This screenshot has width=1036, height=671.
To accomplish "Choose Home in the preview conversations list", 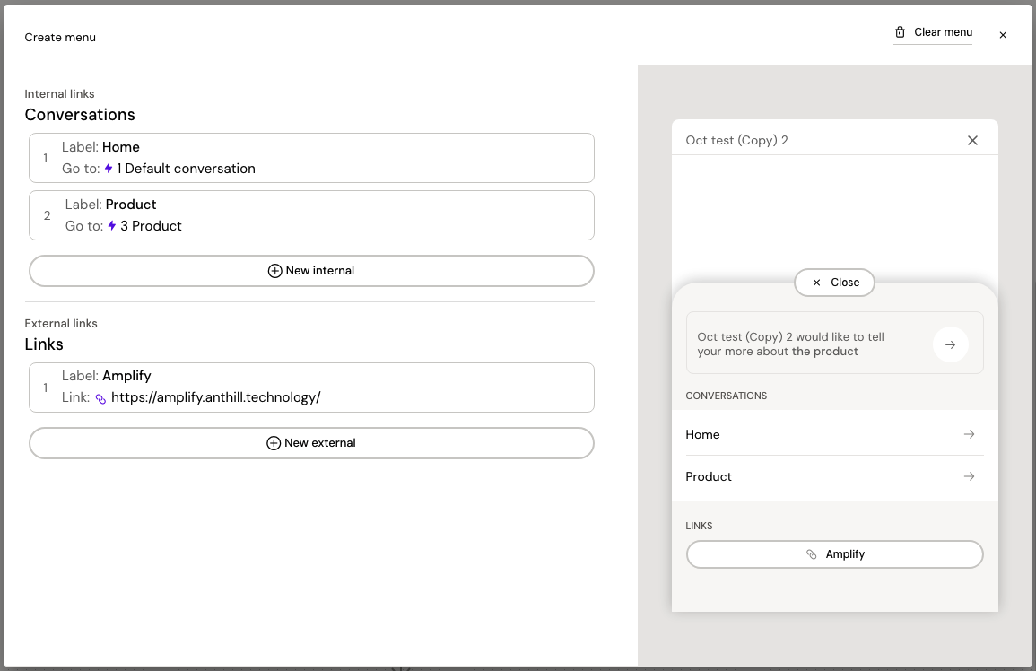I will pos(702,434).
